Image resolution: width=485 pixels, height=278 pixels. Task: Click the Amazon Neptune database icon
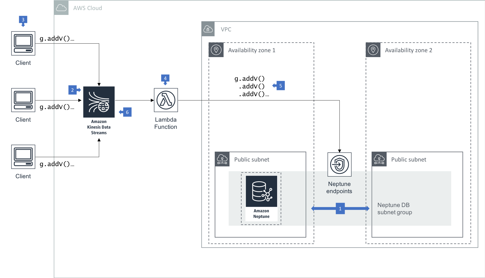(261, 191)
